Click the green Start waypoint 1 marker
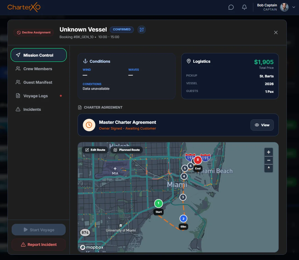This screenshot has width=299, height=260. 158,203
